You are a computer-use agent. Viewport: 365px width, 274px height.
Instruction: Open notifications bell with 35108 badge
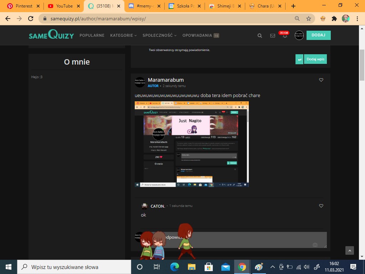(284, 35)
